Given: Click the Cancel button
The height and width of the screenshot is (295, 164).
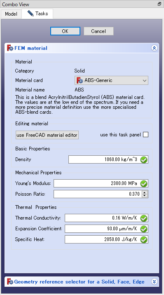Looking at the screenshot, I should click(98, 31).
